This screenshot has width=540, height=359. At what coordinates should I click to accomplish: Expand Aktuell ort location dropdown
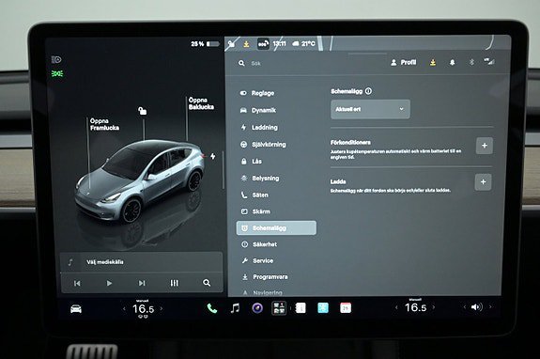[370, 109]
